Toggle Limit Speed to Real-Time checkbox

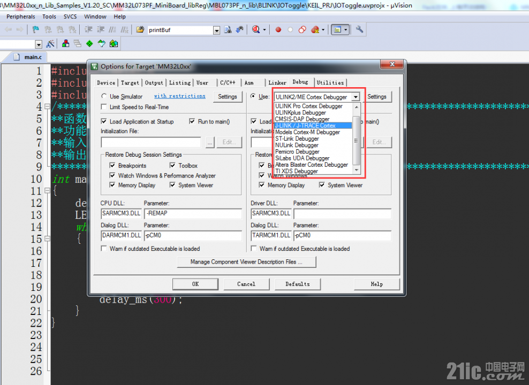(104, 107)
